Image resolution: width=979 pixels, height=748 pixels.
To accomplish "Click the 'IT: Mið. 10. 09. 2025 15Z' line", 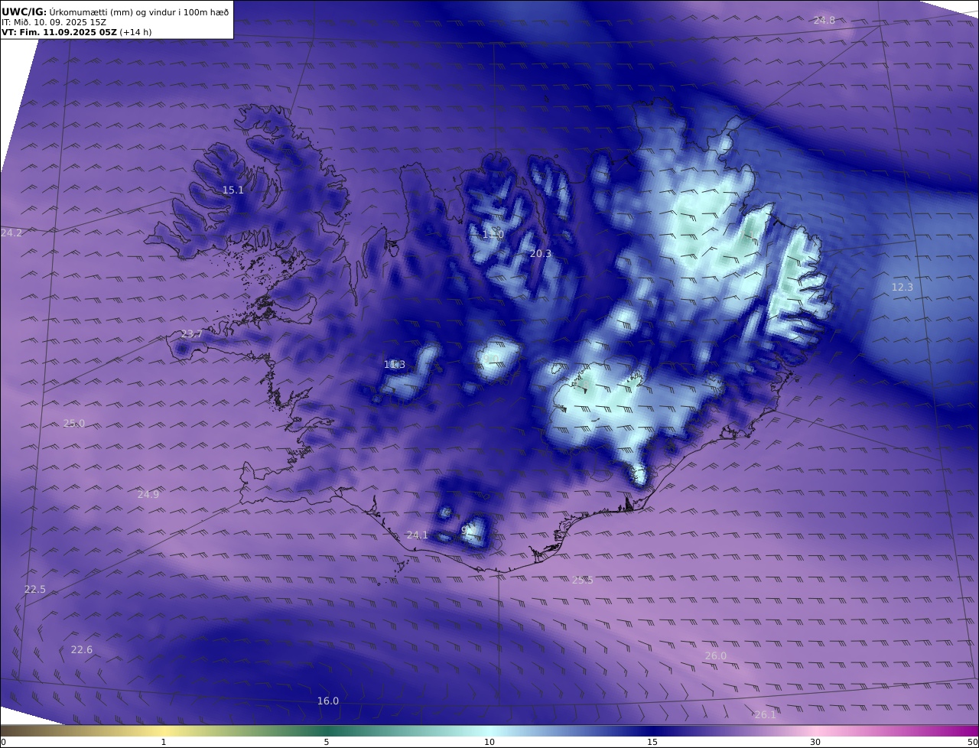I will (54, 22).
